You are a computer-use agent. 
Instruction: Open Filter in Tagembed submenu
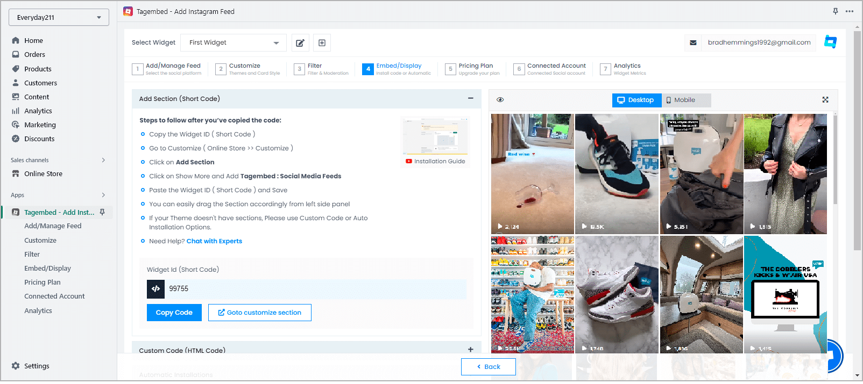click(x=32, y=254)
